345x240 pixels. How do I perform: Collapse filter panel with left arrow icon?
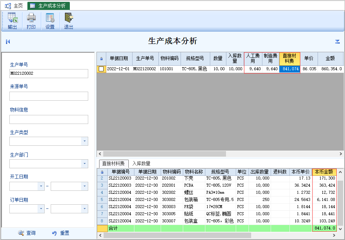coord(8,42)
